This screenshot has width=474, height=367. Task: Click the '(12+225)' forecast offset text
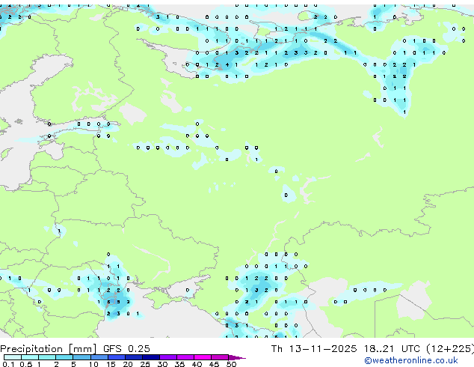pos(450,349)
